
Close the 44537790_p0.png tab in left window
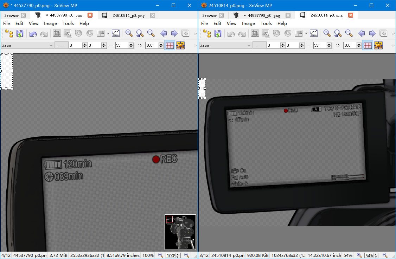pyautogui.click(x=90, y=15)
